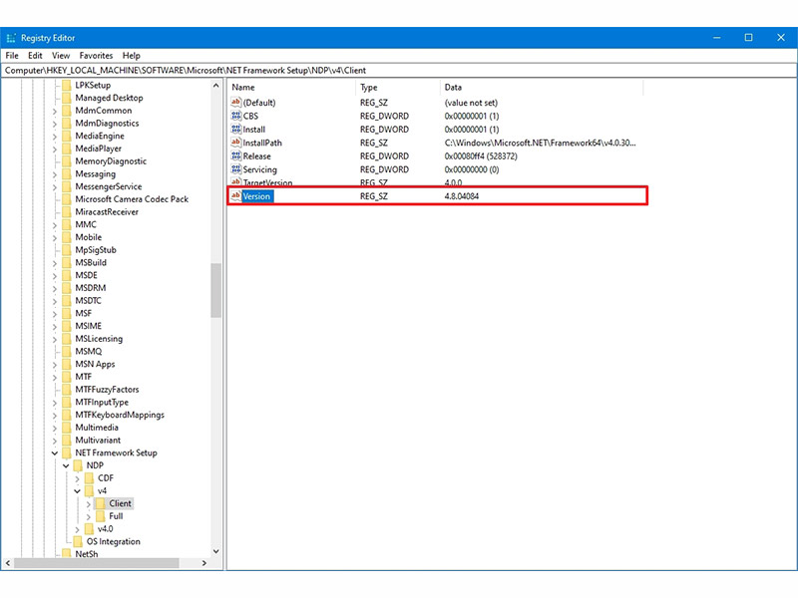The image size is (798, 598).
Task: Expand the MdmCommon key
Action: point(55,111)
